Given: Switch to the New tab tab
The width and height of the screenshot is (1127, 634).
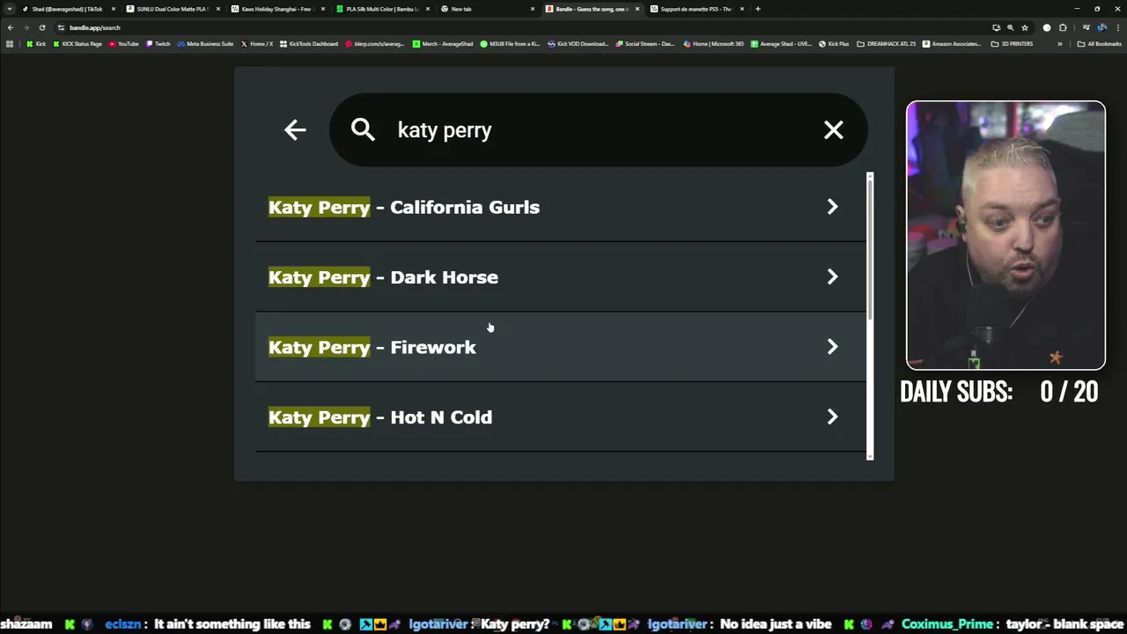Looking at the screenshot, I should (488, 9).
